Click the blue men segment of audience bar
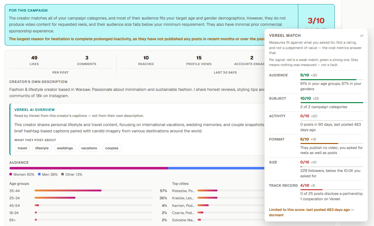The width and height of the screenshot is (374, 226). point(216,168)
